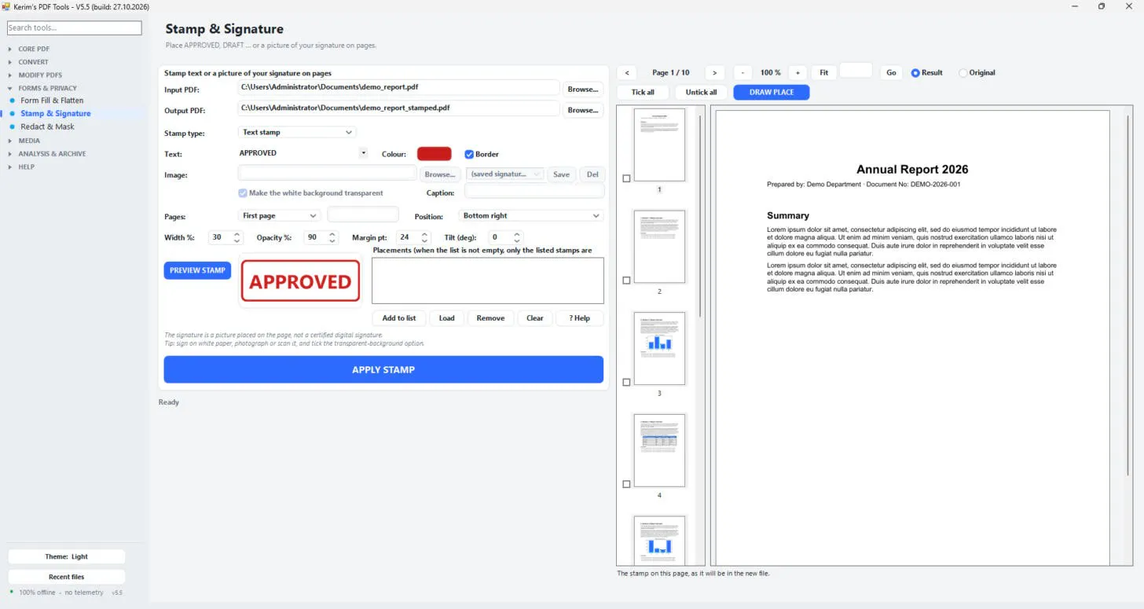
Task: Click Add to list under Placements
Action: (x=399, y=318)
